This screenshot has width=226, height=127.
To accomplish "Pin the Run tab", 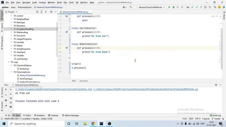I will click(x=6, y=106).
